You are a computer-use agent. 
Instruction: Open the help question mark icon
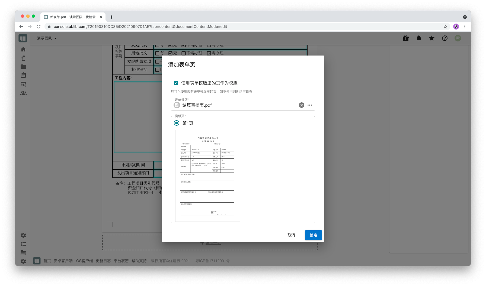(x=445, y=38)
